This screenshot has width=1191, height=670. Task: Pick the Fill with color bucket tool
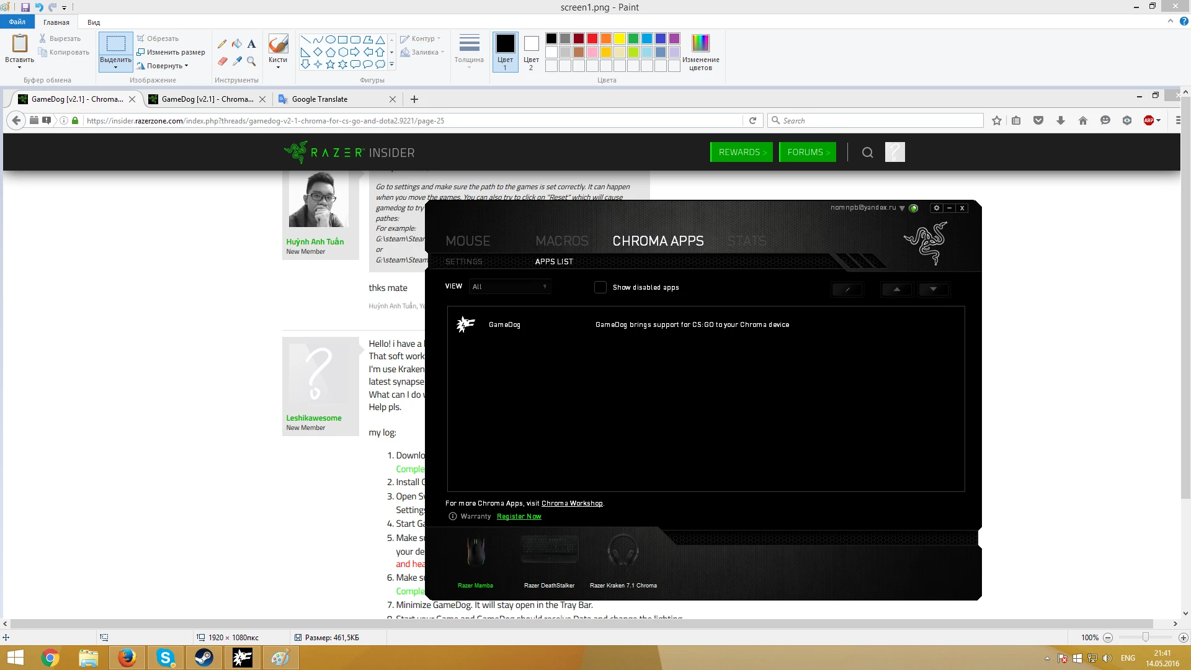pyautogui.click(x=237, y=44)
